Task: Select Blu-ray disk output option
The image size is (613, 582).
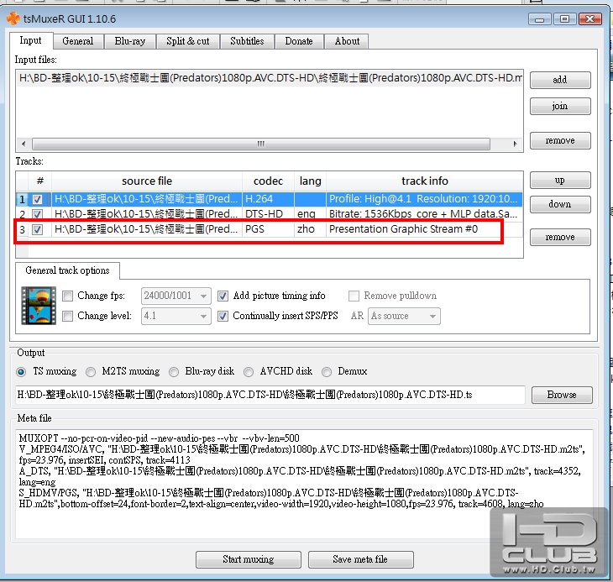Action: (x=174, y=372)
